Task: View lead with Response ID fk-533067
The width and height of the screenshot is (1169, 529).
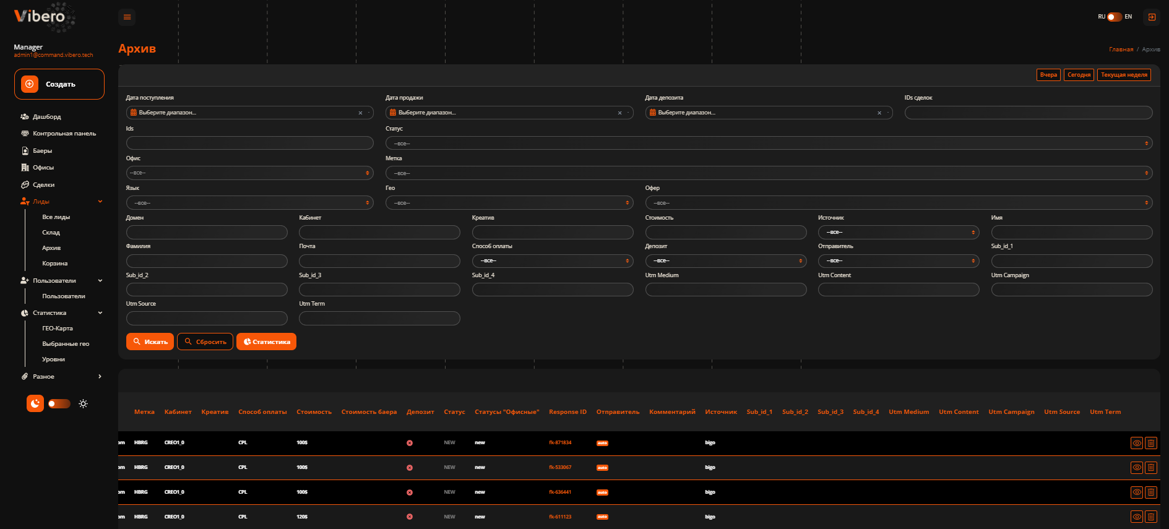Action: [x=1137, y=468]
